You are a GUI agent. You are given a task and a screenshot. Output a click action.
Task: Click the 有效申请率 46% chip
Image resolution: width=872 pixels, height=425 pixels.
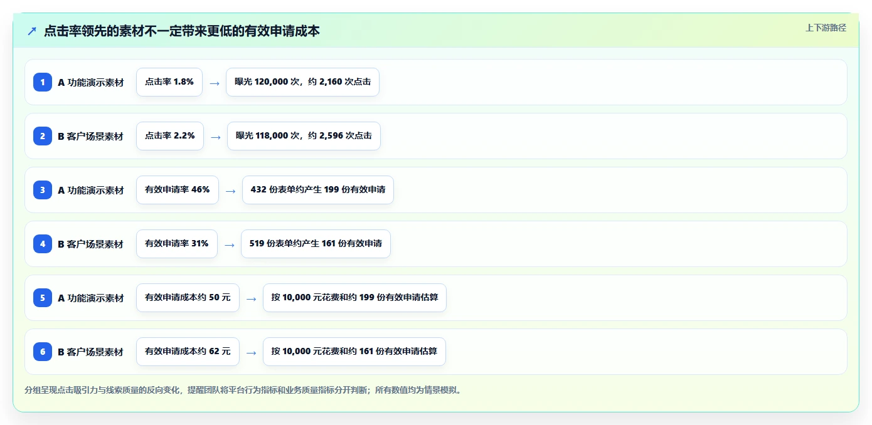coord(178,190)
